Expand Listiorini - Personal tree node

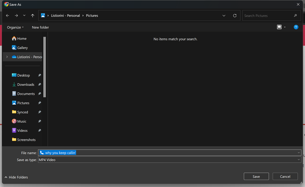[7, 57]
